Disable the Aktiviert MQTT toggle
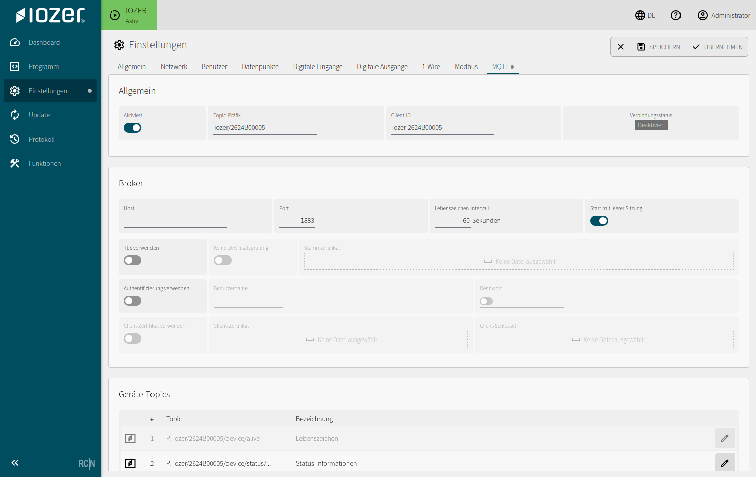756x477 pixels. (133, 128)
